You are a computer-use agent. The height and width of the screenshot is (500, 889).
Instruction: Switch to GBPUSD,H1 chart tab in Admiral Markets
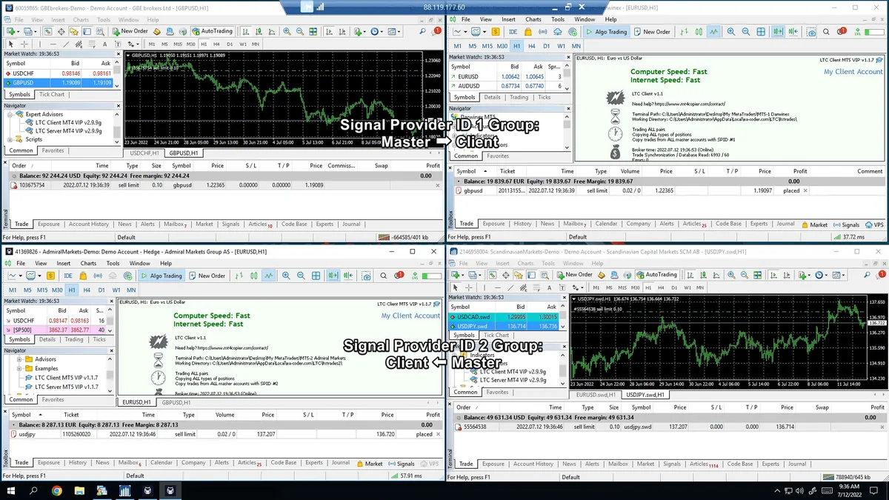pos(177,402)
